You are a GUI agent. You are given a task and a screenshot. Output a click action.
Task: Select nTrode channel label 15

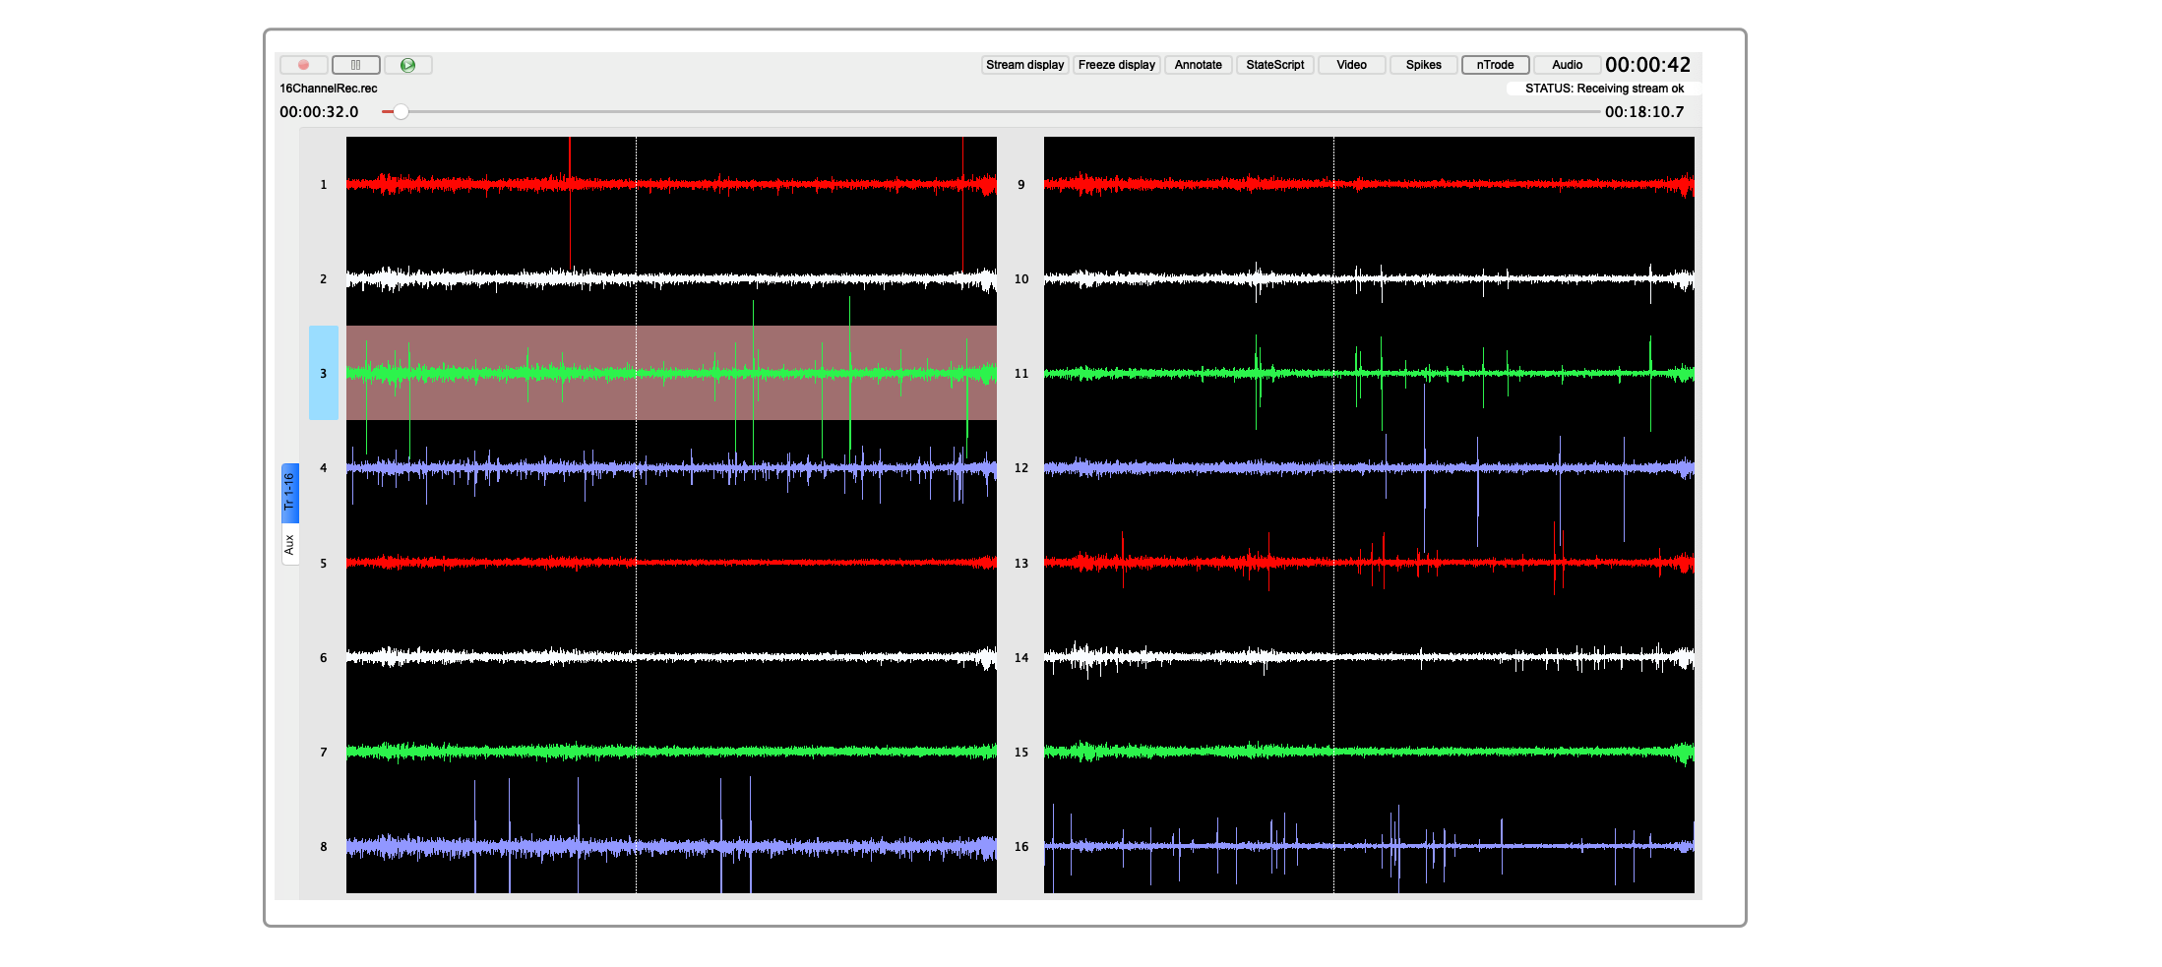tap(1021, 752)
